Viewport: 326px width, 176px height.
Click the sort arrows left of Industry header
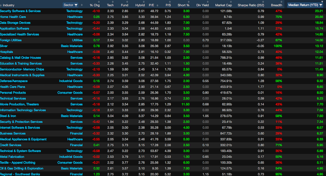tap(1, 5)
